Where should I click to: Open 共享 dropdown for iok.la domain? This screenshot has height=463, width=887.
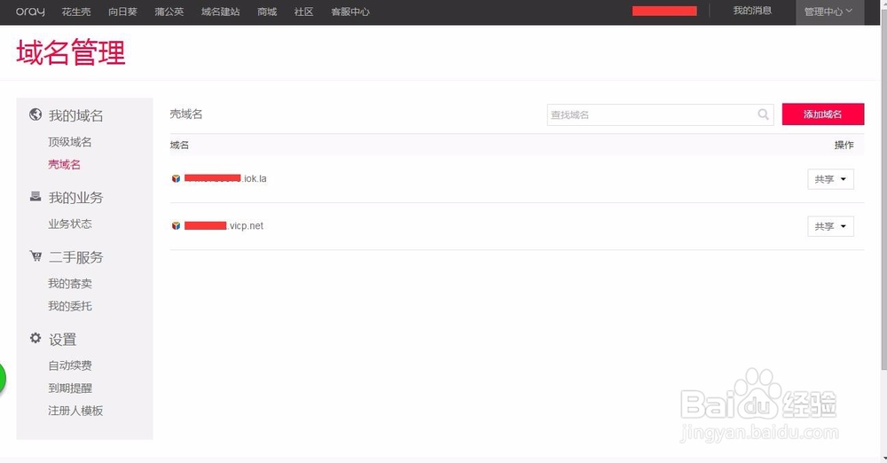point(830,179)
